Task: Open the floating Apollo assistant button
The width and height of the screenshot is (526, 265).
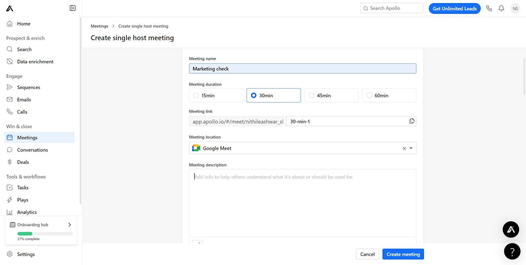Action: 511,229
